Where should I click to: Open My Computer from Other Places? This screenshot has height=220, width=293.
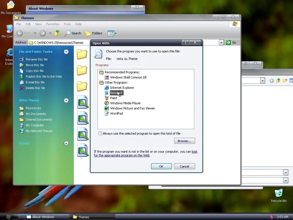(x=35, y=125)
